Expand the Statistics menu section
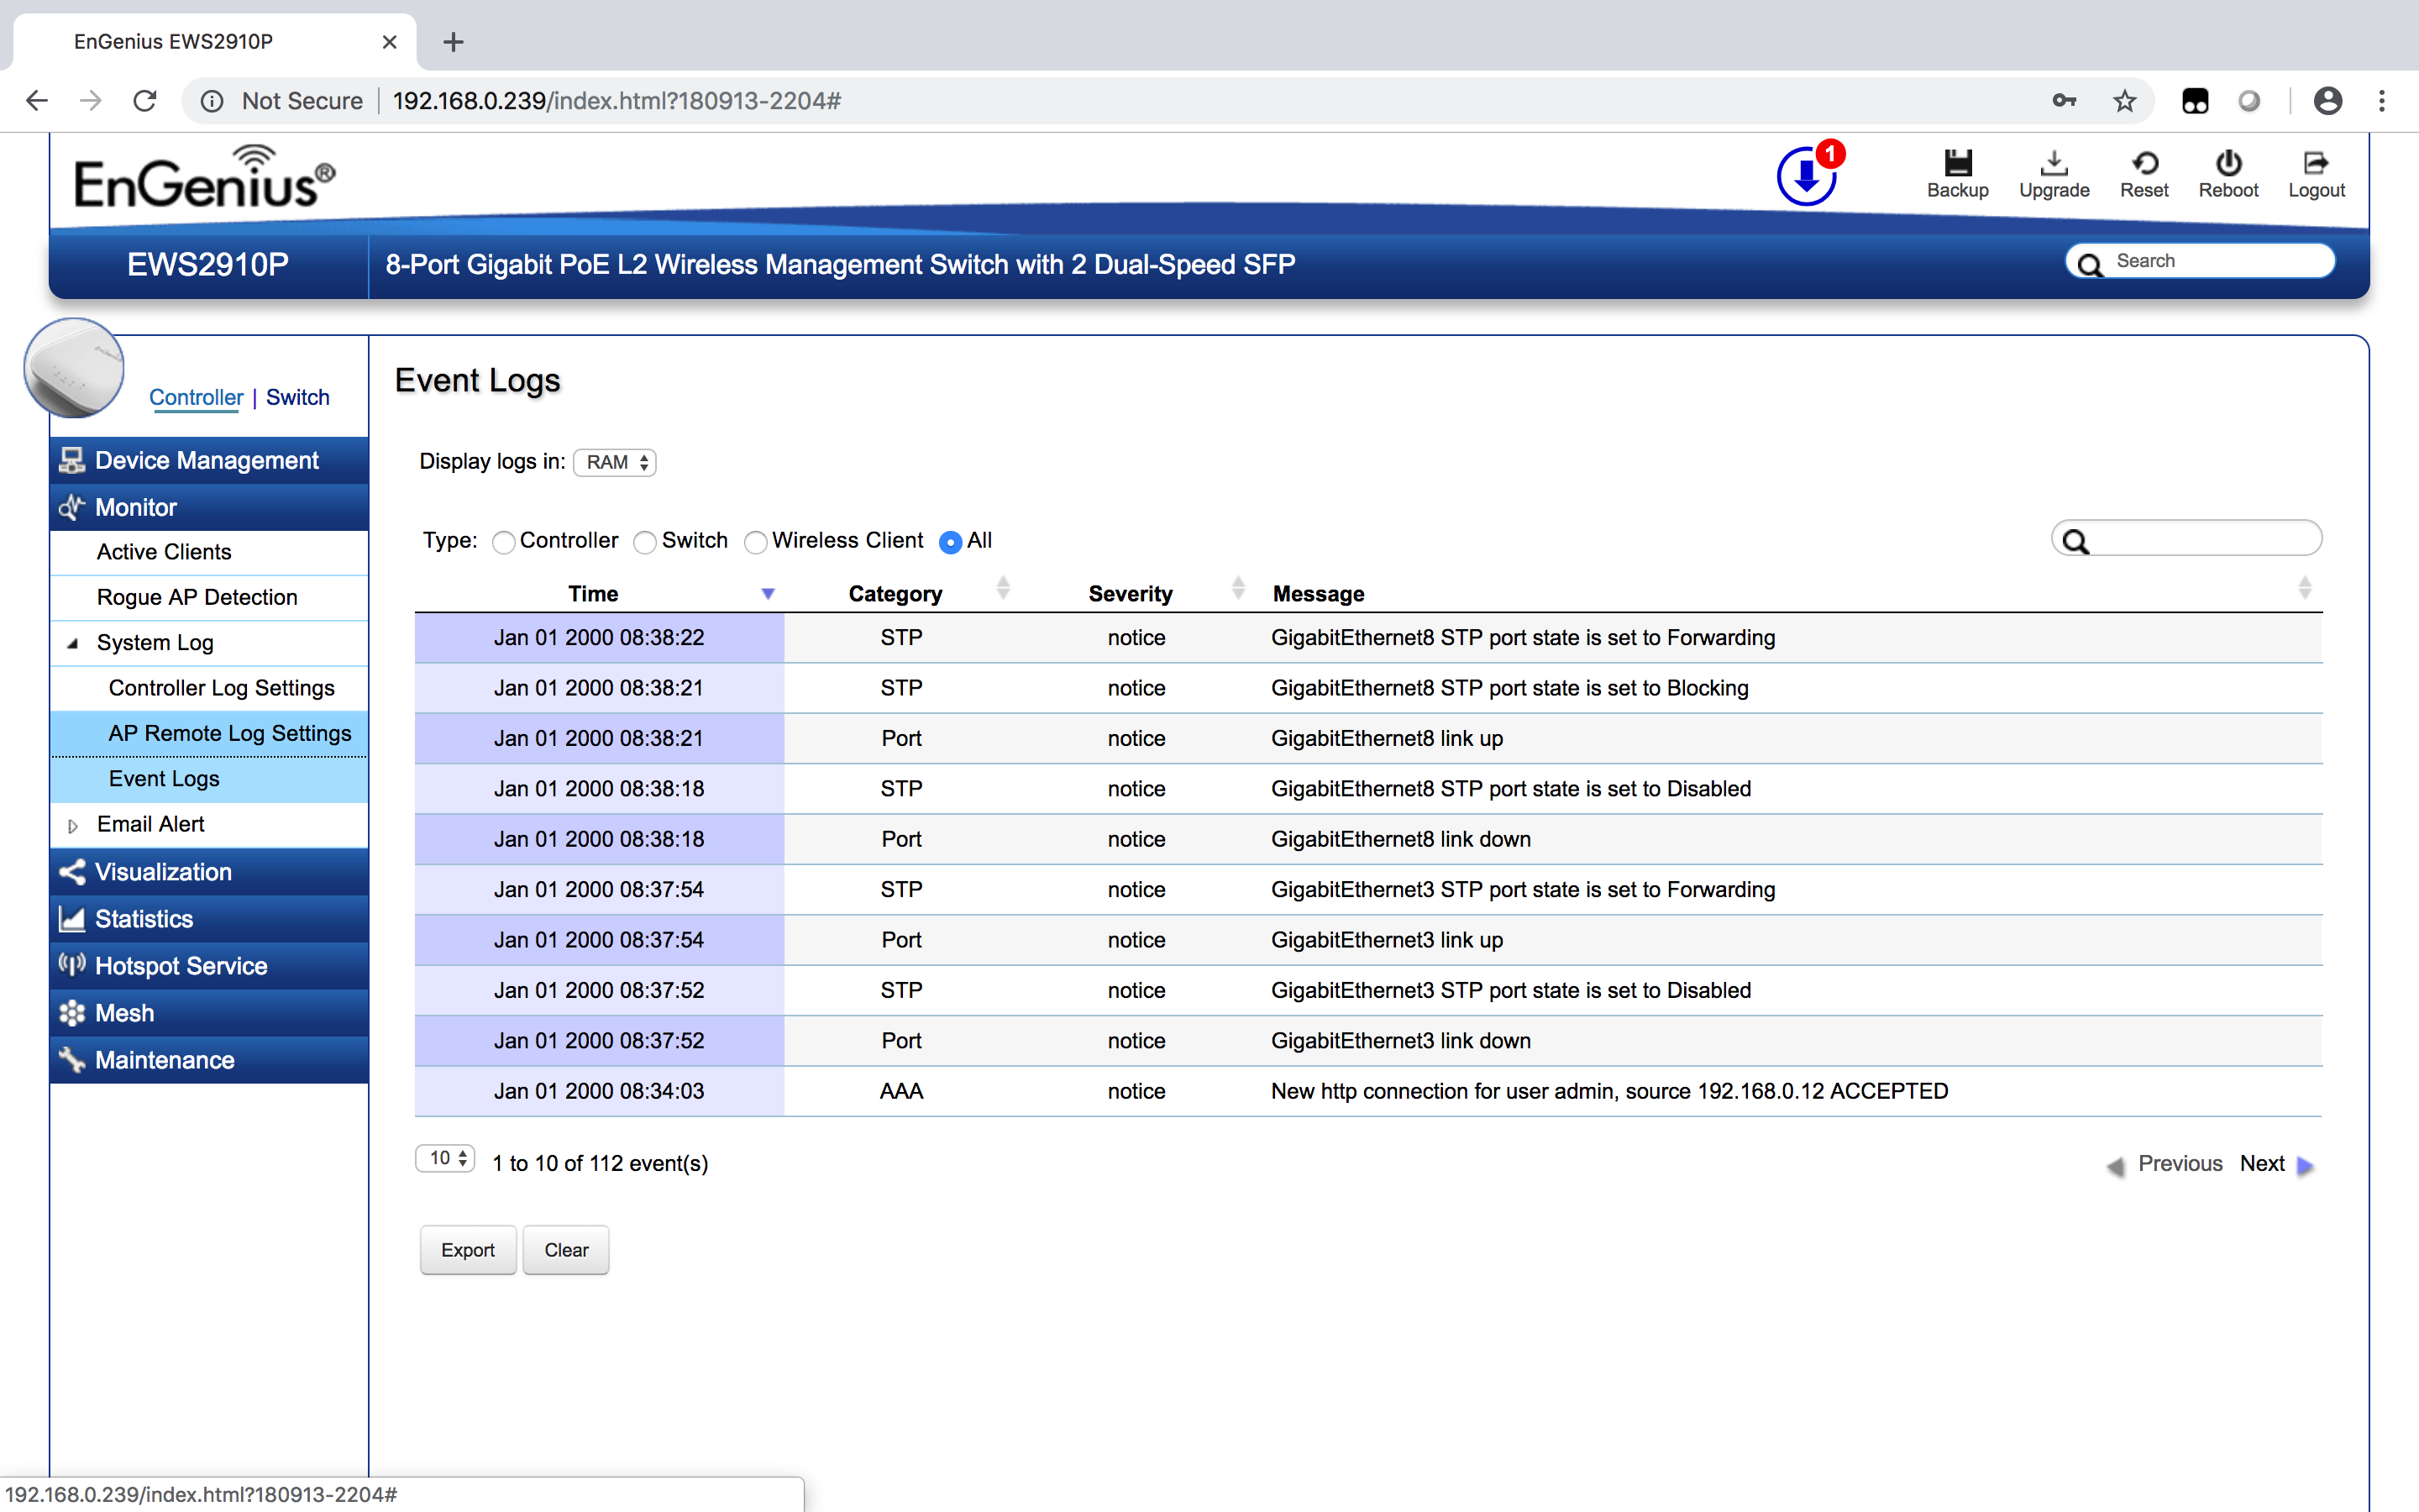2419x1512 pixels. point(209,919)
